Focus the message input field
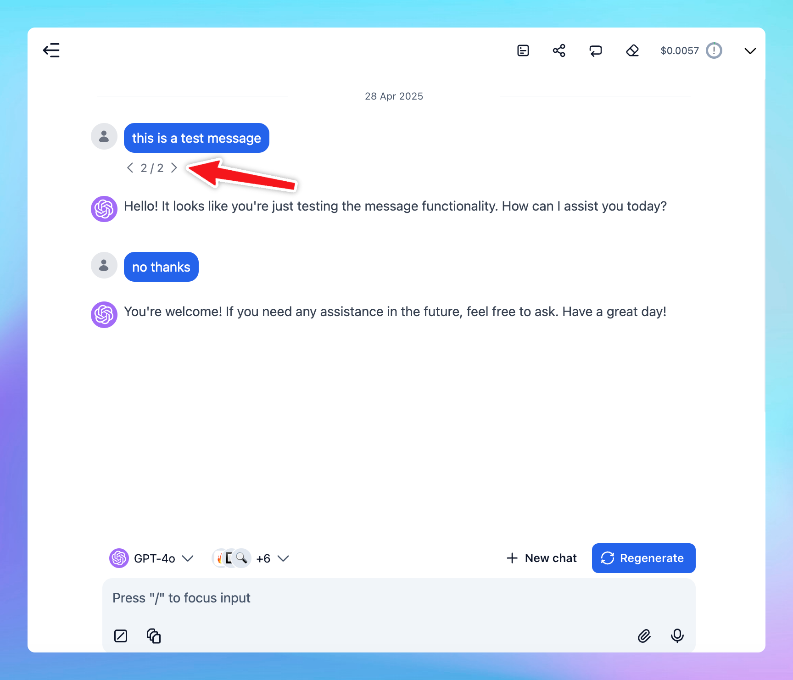The image size is (793, 680). [399, 598]
